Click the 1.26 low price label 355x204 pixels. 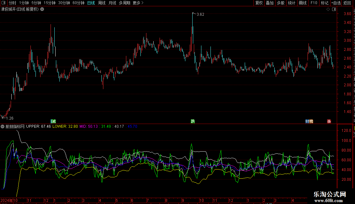[10, 118]
